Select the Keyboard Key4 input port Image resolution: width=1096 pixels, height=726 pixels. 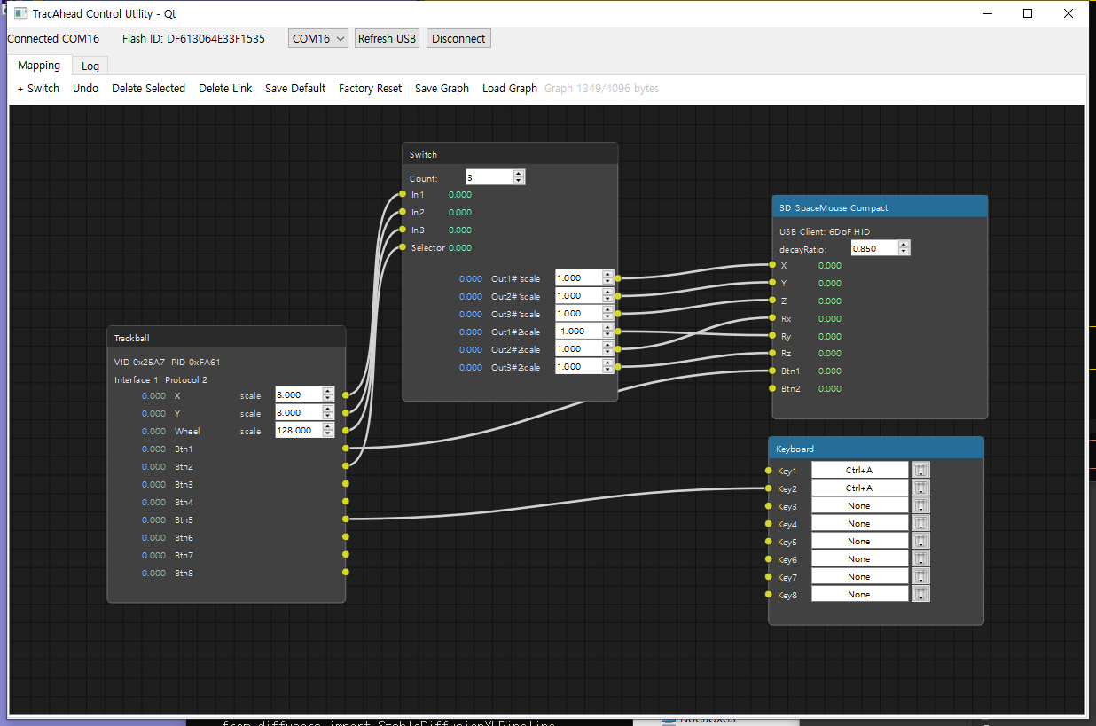(769, 524)
